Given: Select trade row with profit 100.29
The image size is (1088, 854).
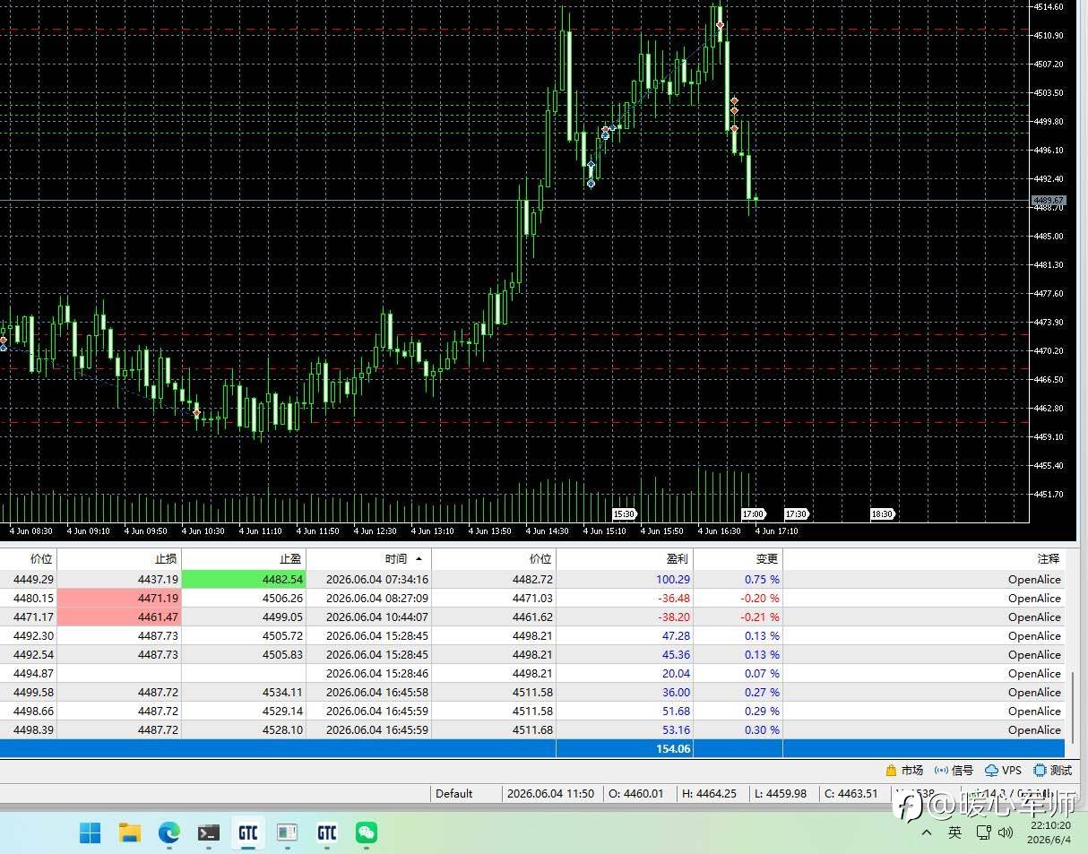Looking at the screenshot, I should [532, 580].
